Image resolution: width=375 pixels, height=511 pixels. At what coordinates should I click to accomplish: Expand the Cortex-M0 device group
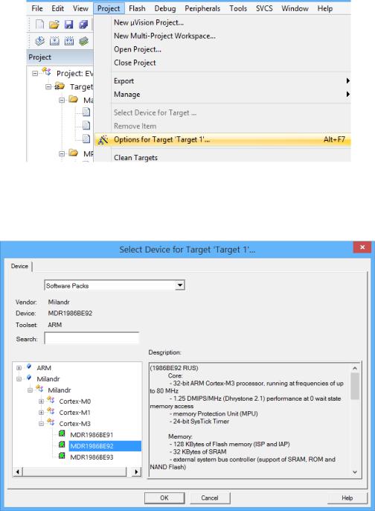[x=41, y=401]
